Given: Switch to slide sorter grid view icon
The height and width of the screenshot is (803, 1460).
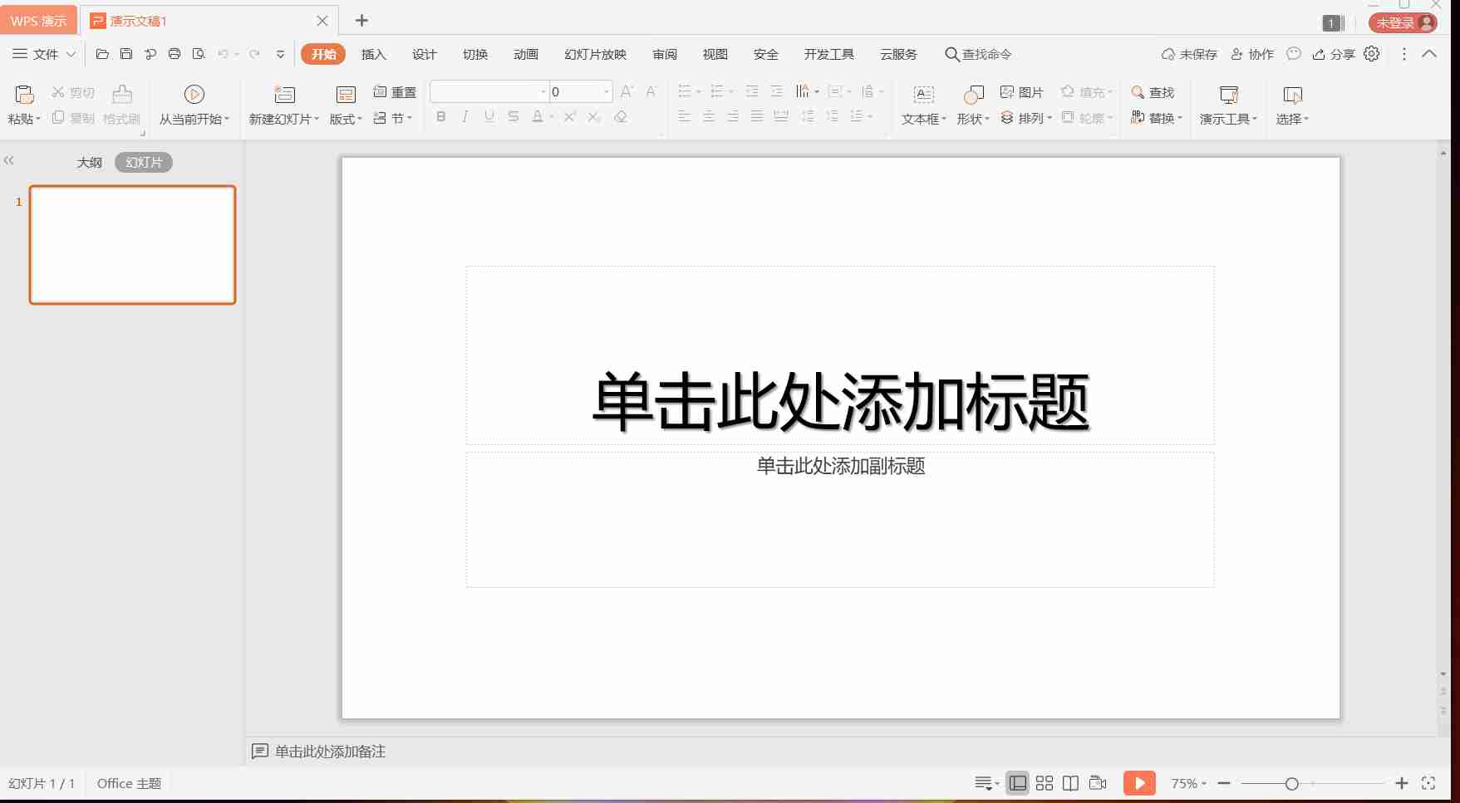Looking at the screenshot, I should tap(1045, 783).
